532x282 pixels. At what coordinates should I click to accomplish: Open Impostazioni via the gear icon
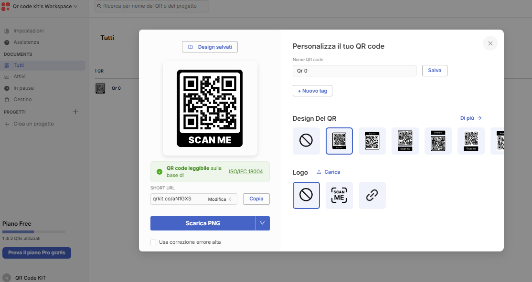(7, 31)
